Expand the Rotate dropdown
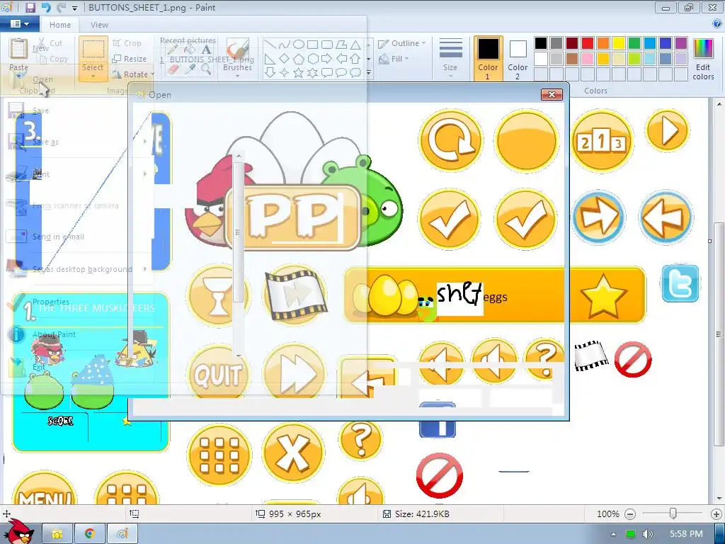Image resolution: width=725 pixels, height=544 pixels. pos(153,74)
